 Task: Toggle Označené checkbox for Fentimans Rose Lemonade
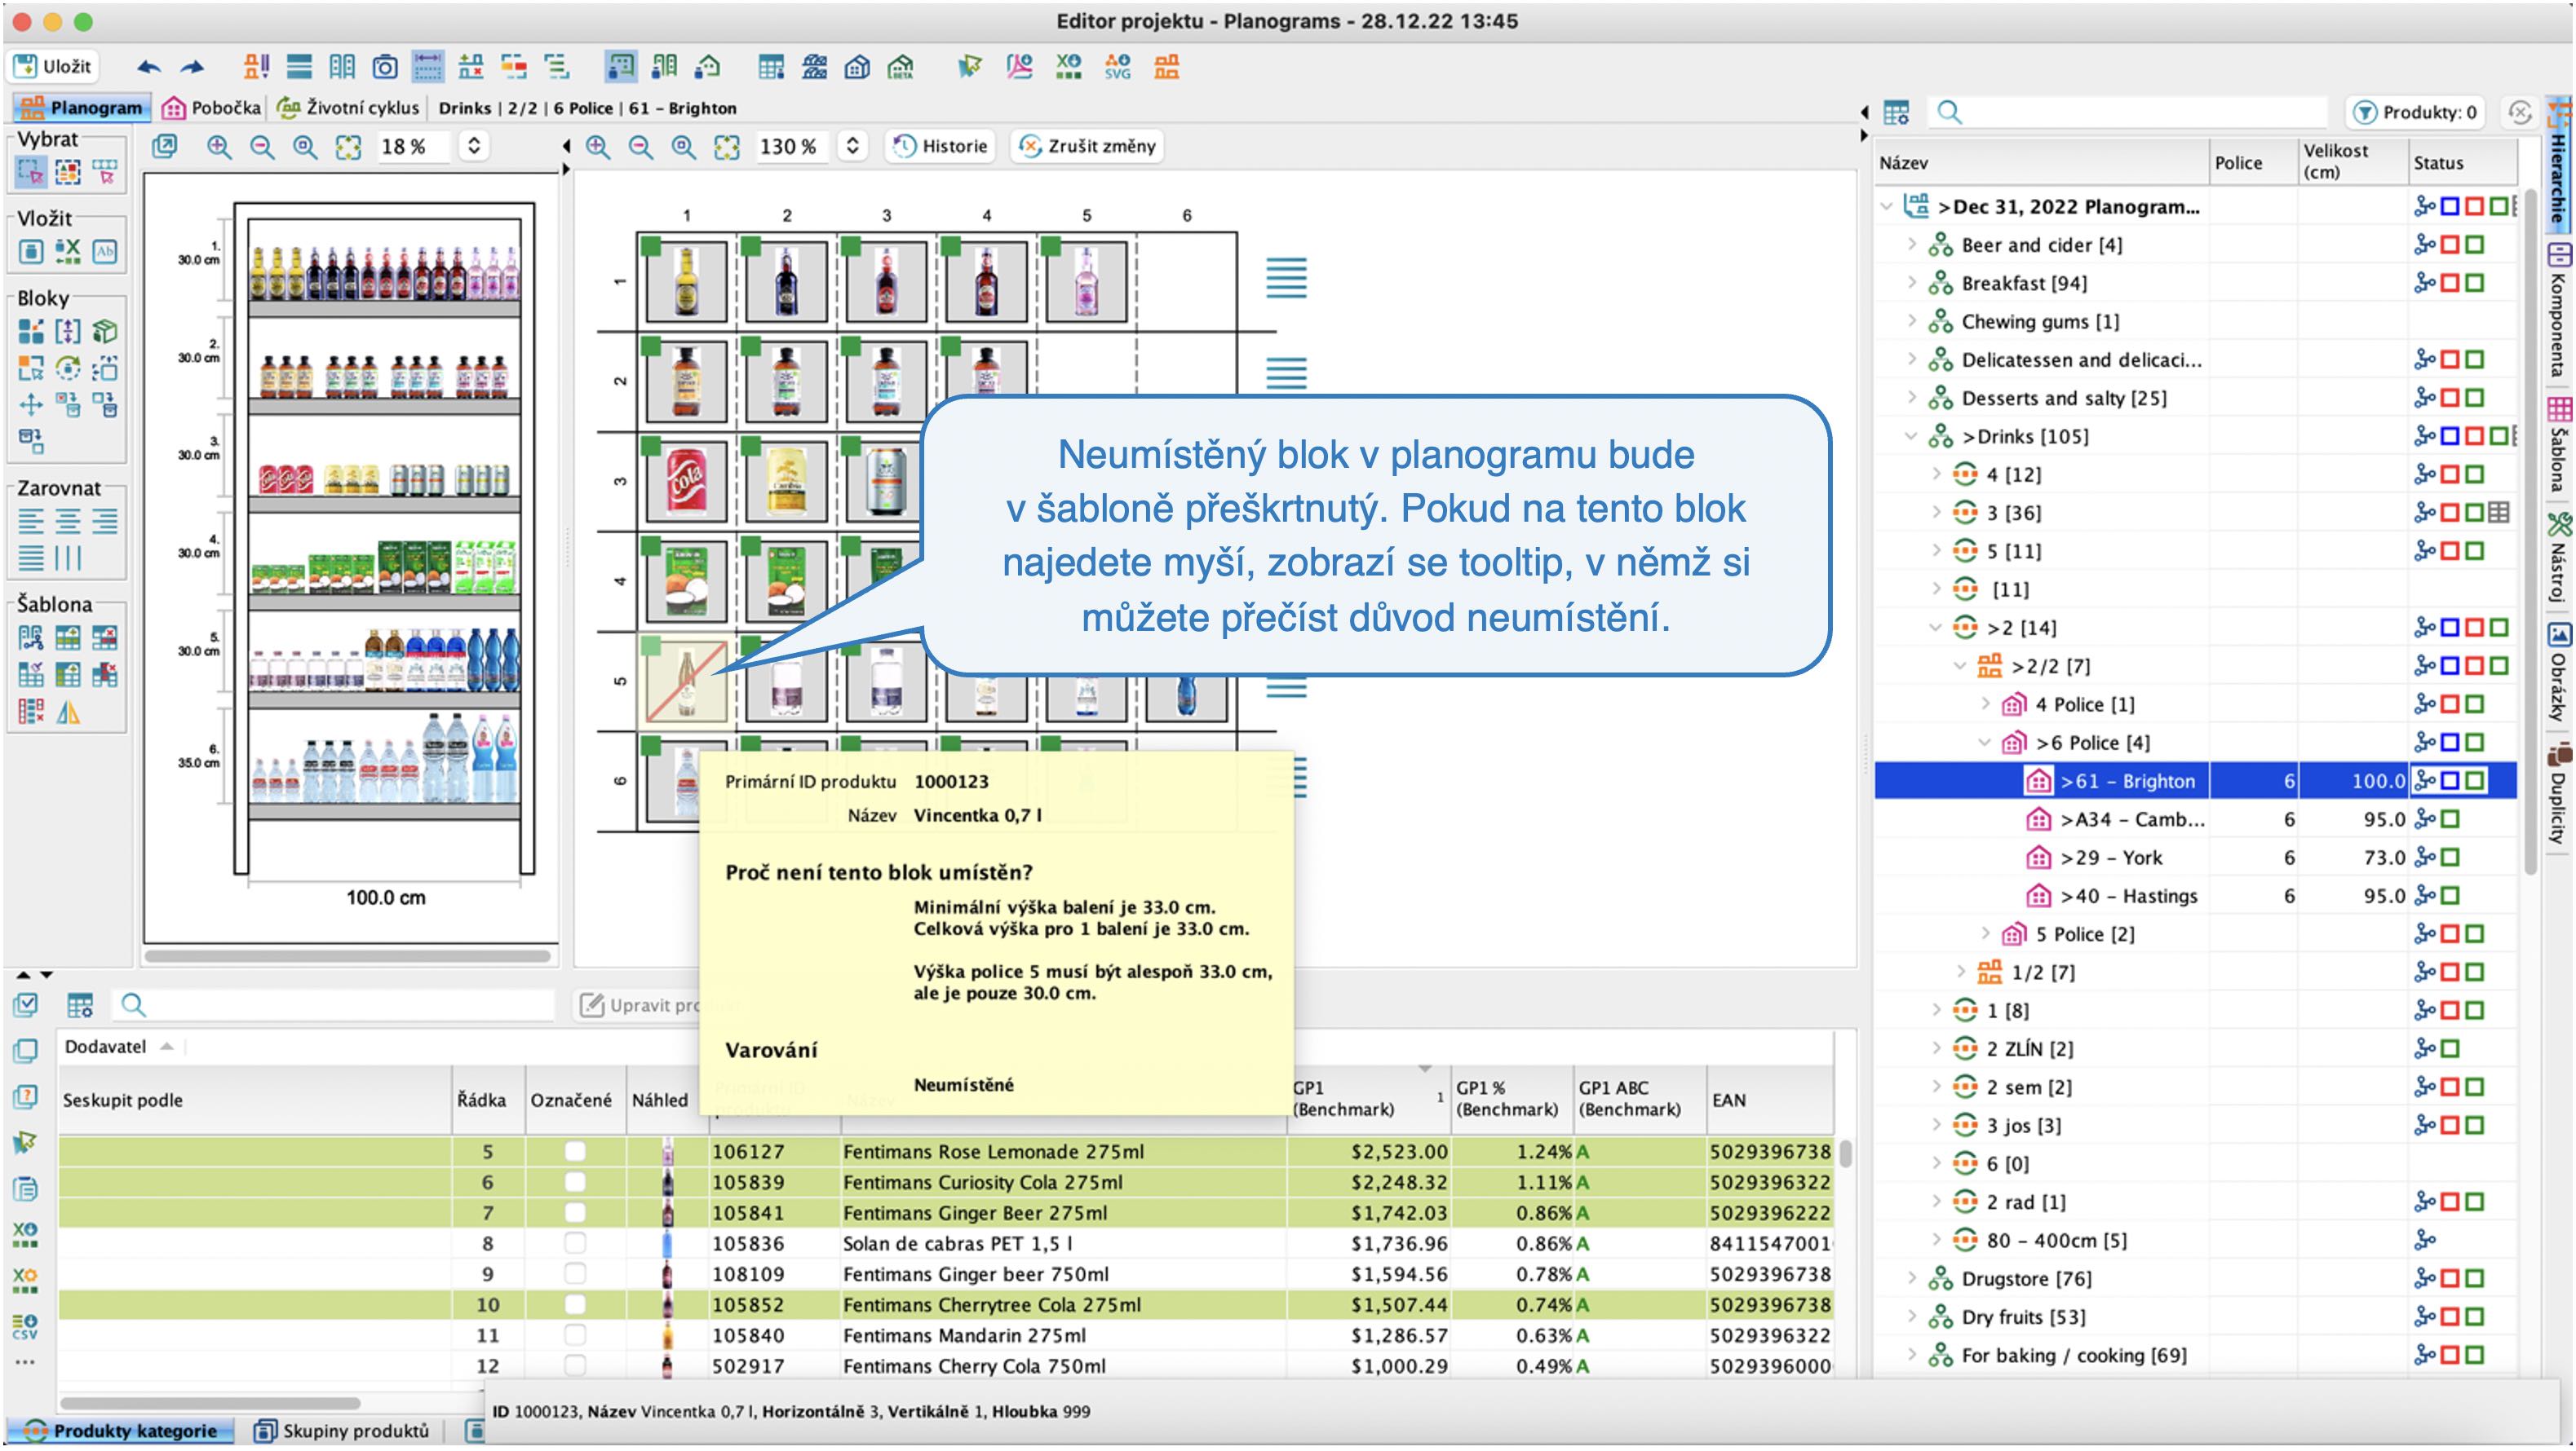[574, 1151]
